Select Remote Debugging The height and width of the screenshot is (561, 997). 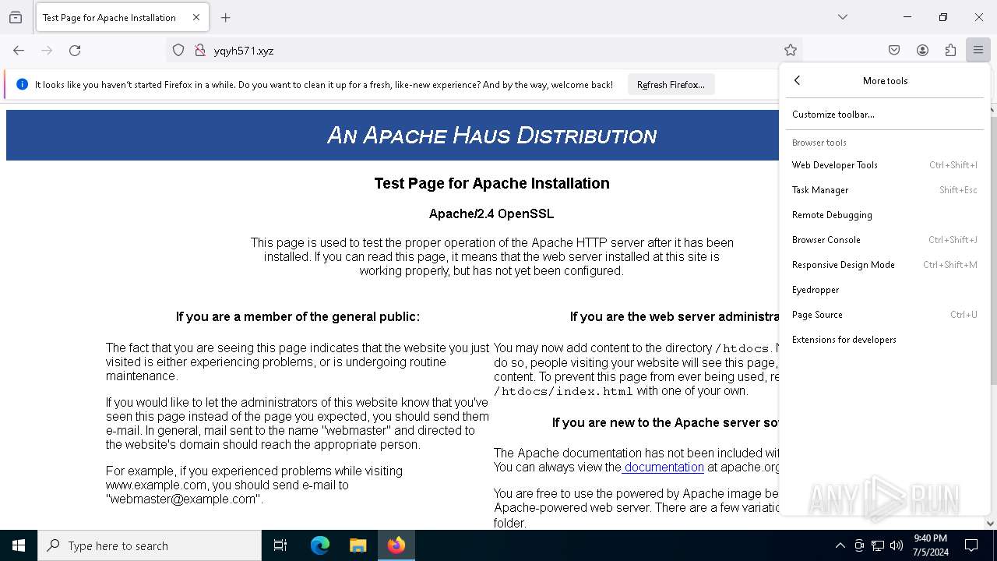(885, 214)
